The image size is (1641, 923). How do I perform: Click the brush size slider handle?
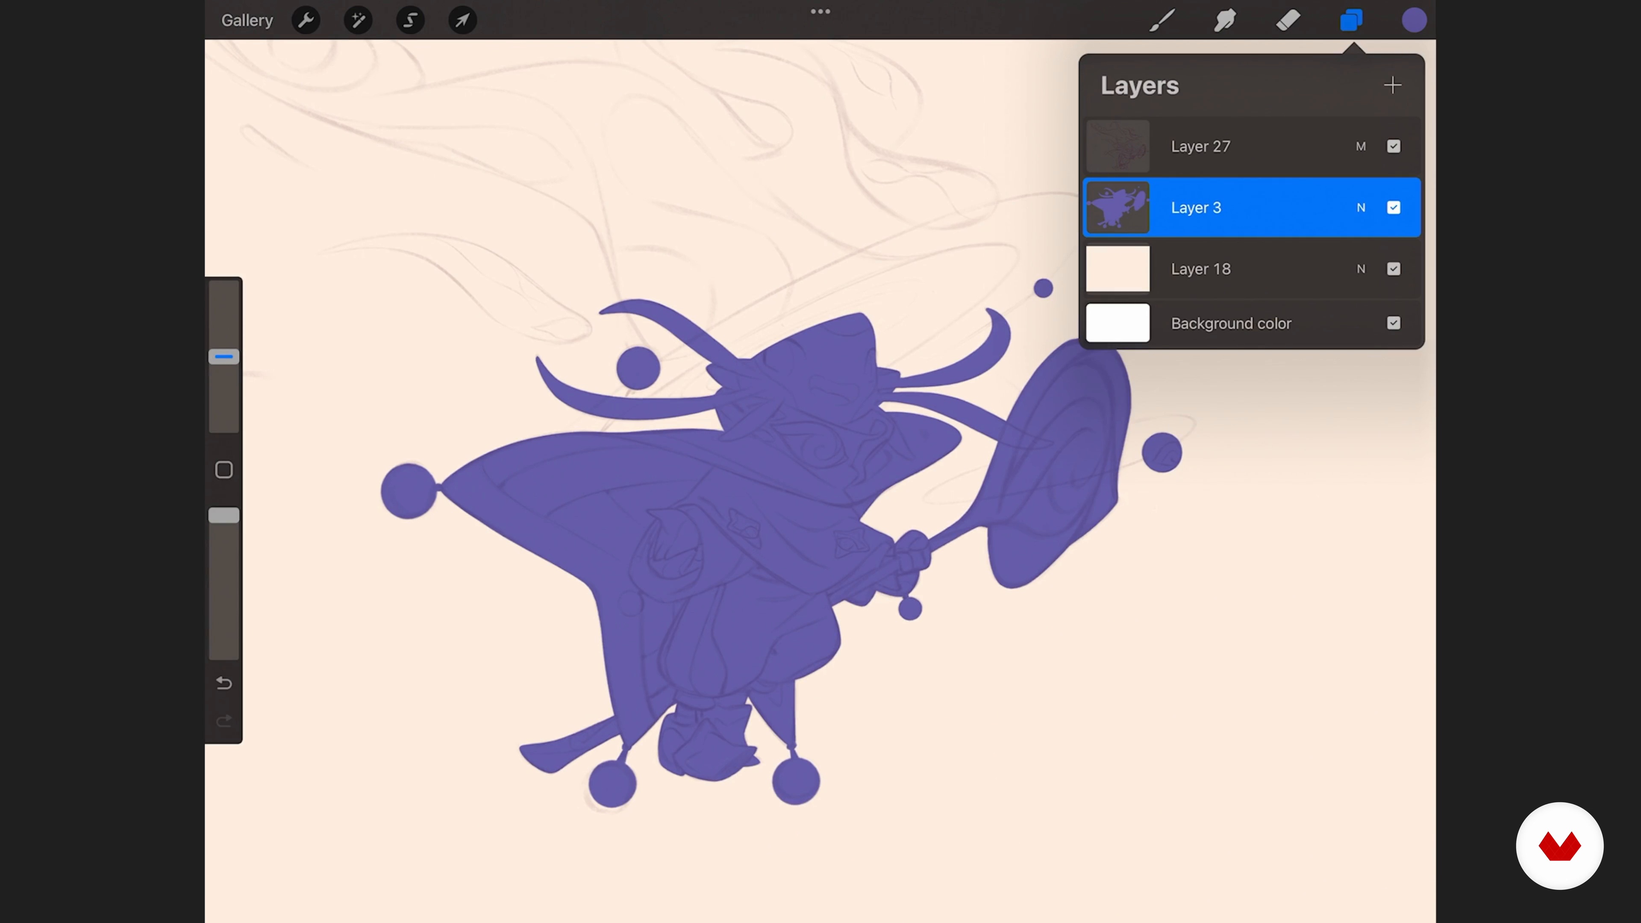tap(224, 357)
